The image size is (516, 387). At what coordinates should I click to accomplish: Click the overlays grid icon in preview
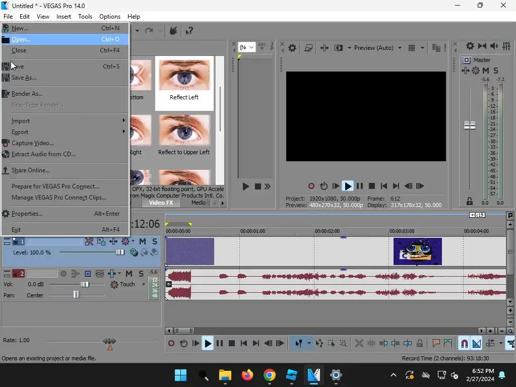tap(412, 48)
